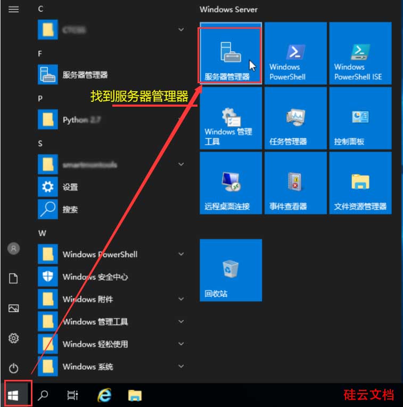Open Documents from the sidebar

[13, 278]
